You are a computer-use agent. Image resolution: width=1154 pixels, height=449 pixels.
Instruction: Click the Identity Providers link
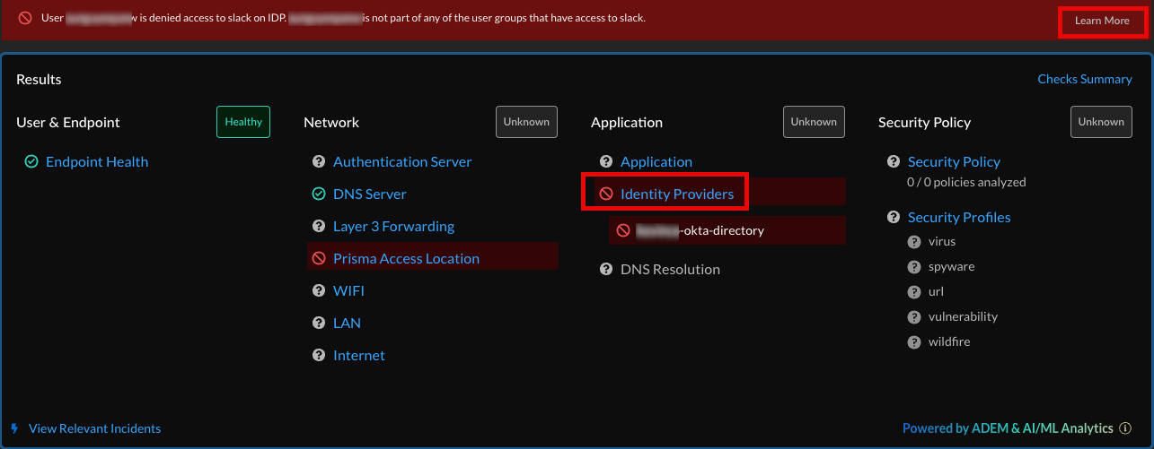point(676,194)
